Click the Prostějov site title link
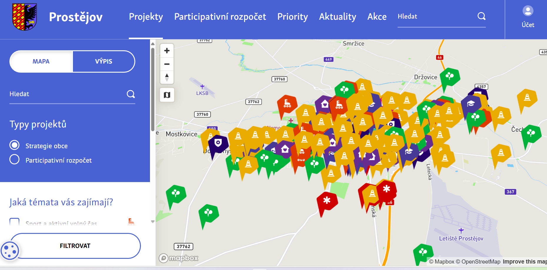 tap(76, 17)
